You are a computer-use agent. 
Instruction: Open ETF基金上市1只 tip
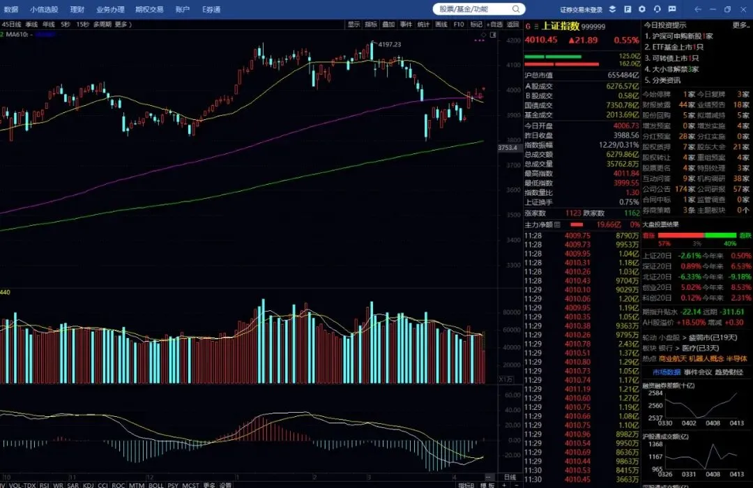coord(674,47)
